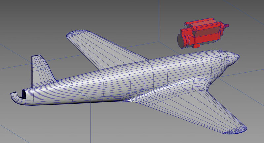The height and width of the screenshot is (143, 264).
Task: Click the tail opening at the fuselage rear
Action: [x=24, y=94]
